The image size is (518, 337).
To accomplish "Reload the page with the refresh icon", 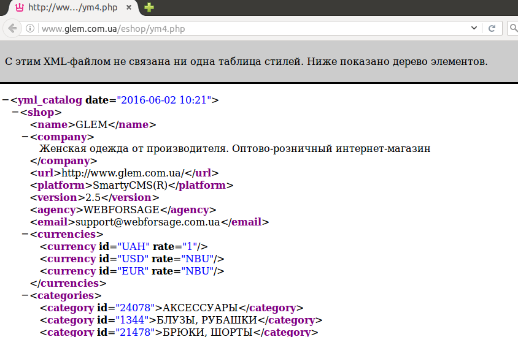I will click(492, 28).
